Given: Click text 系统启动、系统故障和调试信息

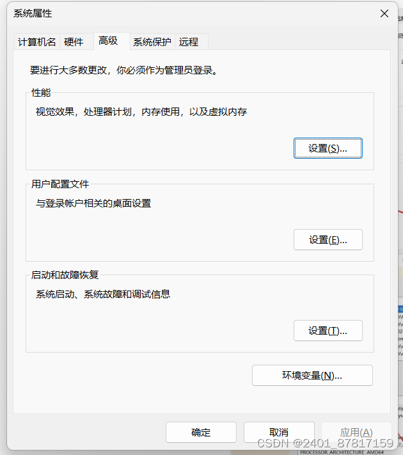Looking at the screenshot, I should (x=103, y=294).
